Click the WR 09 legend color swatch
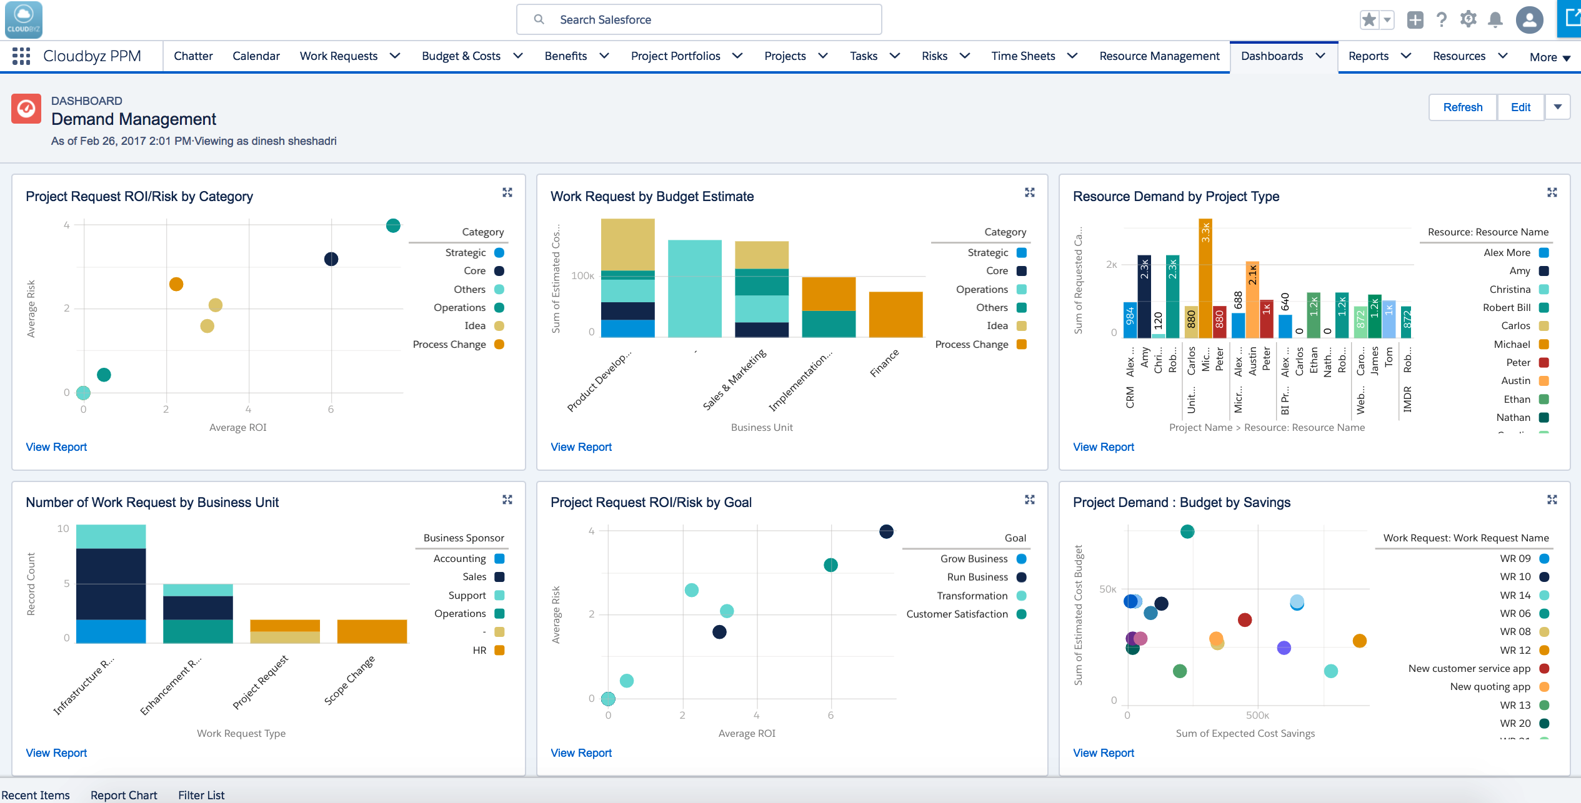 pyautogui.click(x=1544, y=559)
